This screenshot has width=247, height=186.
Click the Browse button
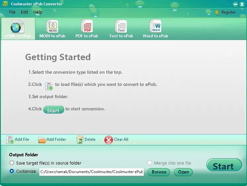click(x=159, y=172)
